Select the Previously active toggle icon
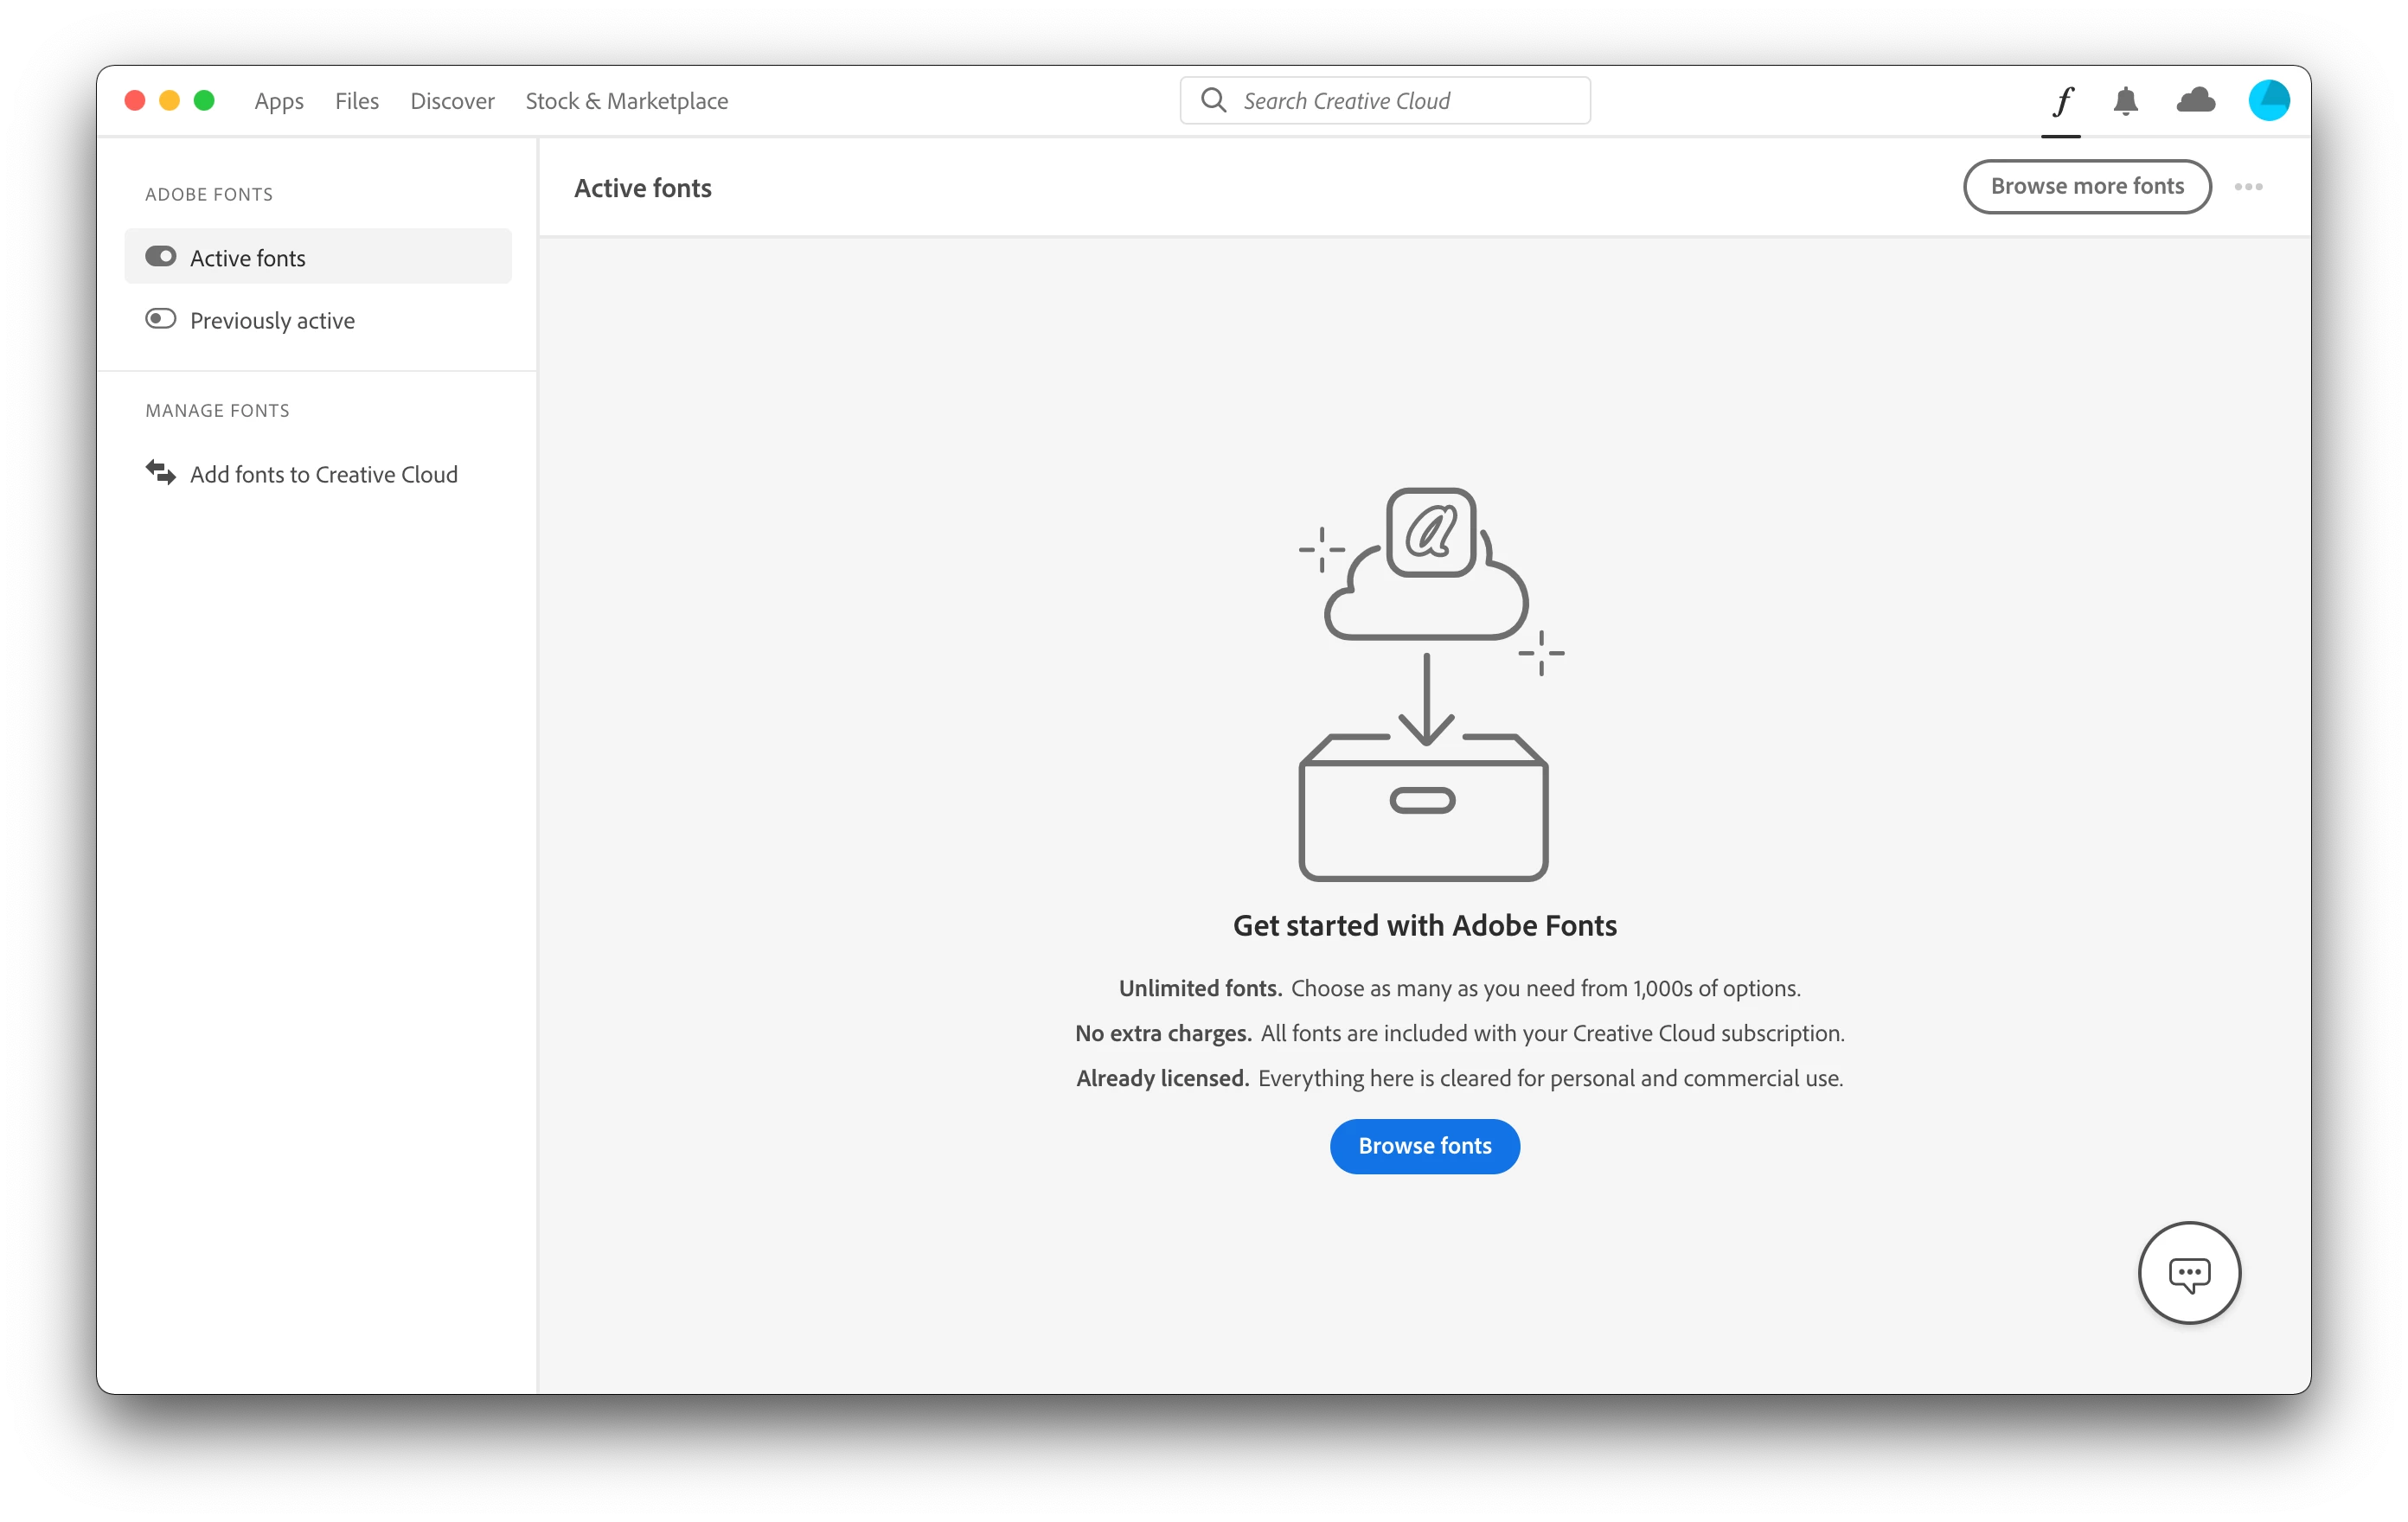This screenshot has height=1522, width=2408. coord(160,319)
